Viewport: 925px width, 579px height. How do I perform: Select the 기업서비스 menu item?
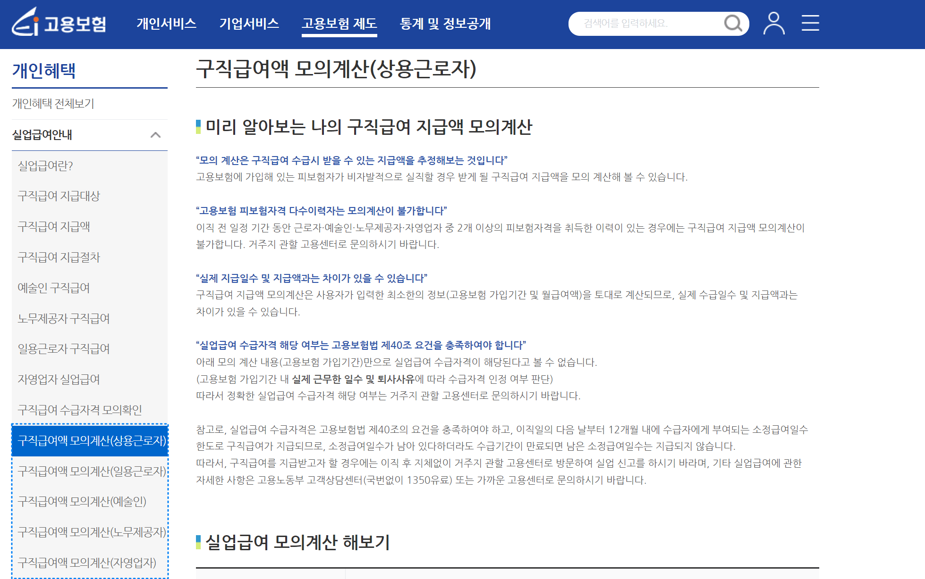pyautogui.click(x=249, y=24)
